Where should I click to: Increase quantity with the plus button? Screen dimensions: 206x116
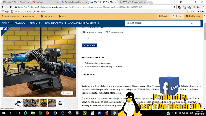click(x=101, y=38)
